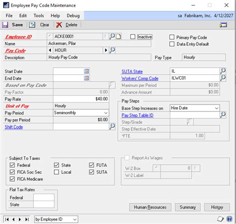The image size is (236, 224).
Task: Open Workers' Comp Code lookup magnifier
Action: coord(223,78)
